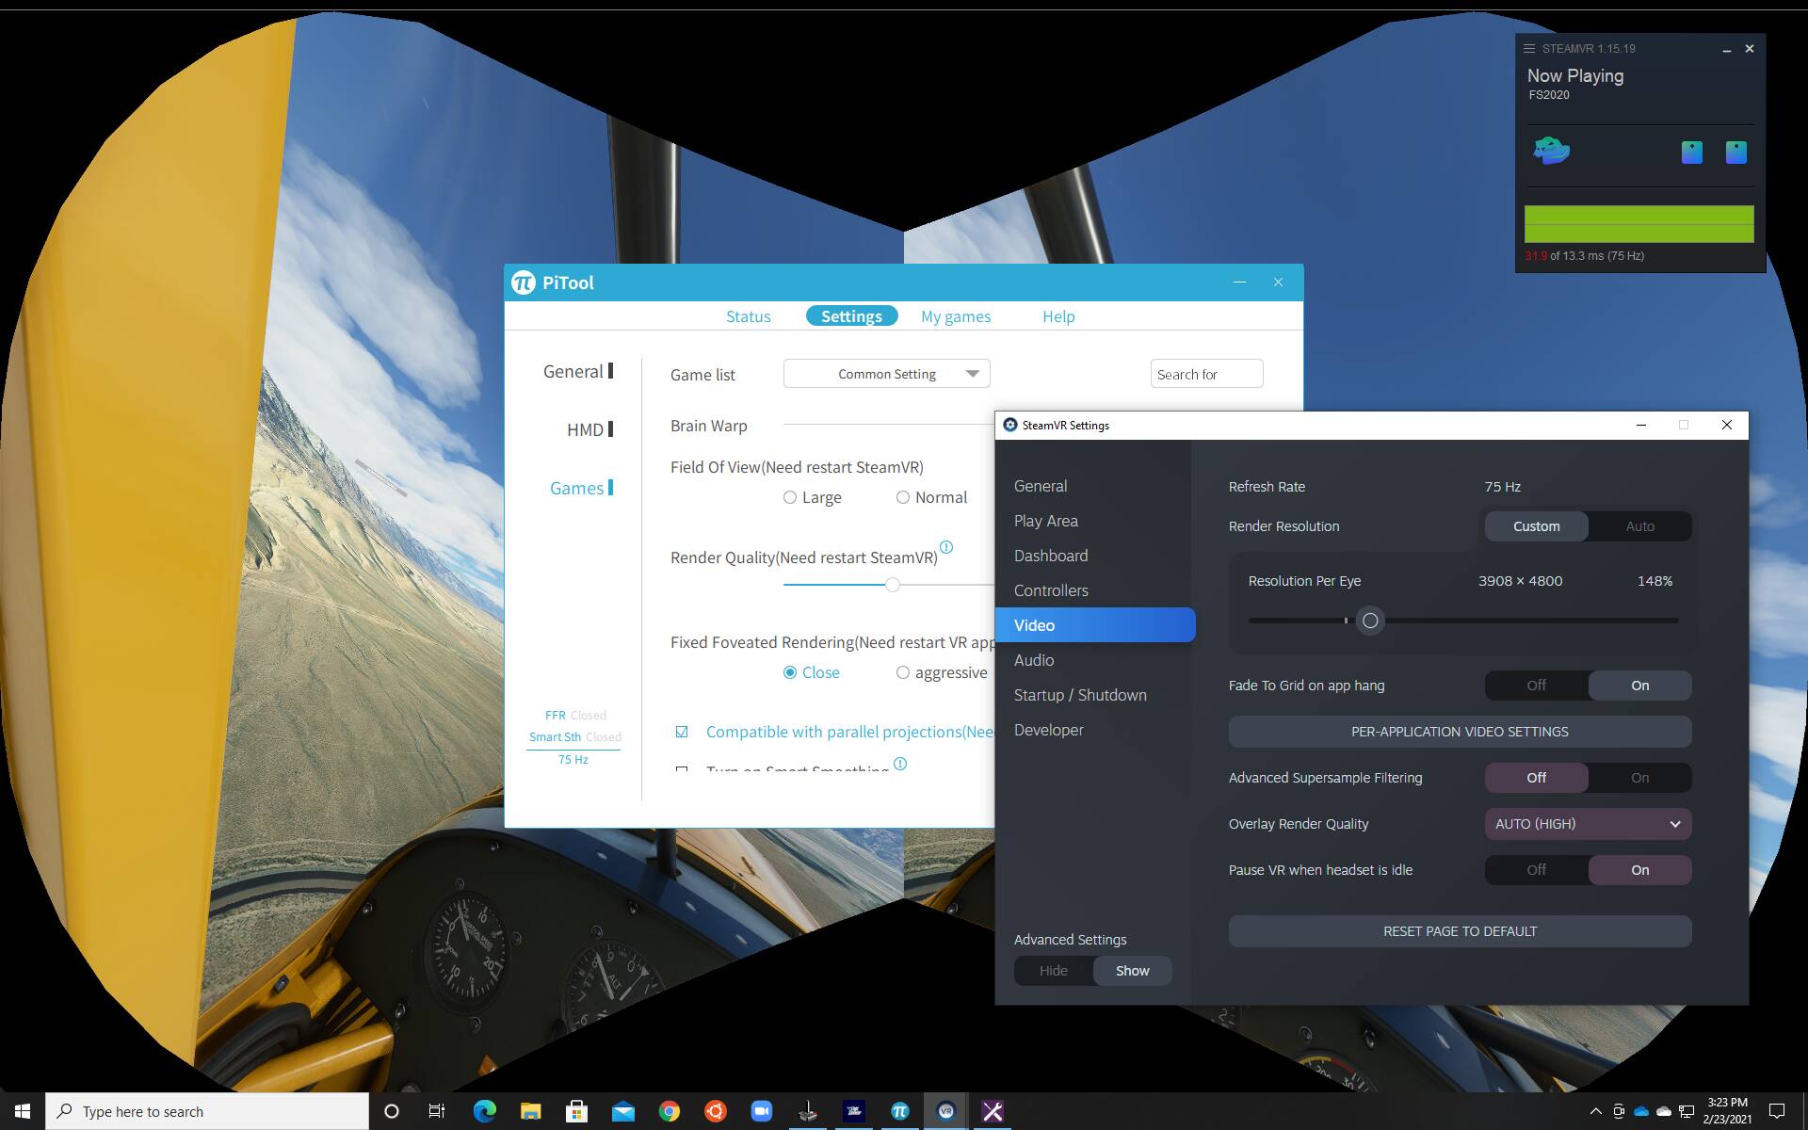The image size is (1808, 1130).
Task: Click the Windows taskbar search box
Action: pyautogui.click(x=207, y=1111)
